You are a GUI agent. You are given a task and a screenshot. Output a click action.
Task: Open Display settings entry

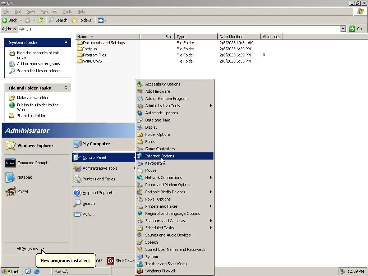[175, 127]
